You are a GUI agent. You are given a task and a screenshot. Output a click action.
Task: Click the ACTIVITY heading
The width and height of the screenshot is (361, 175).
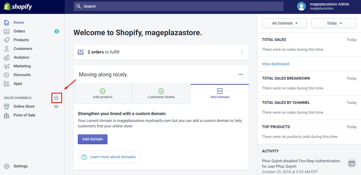(x=270, y=151)
